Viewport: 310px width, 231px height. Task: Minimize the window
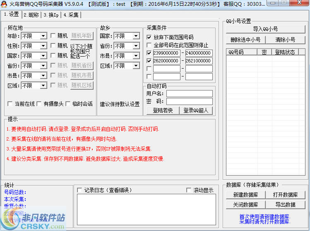273,3
